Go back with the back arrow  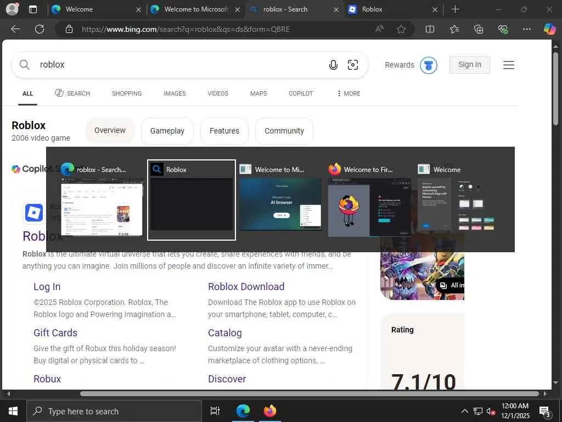tap(15, 29)
